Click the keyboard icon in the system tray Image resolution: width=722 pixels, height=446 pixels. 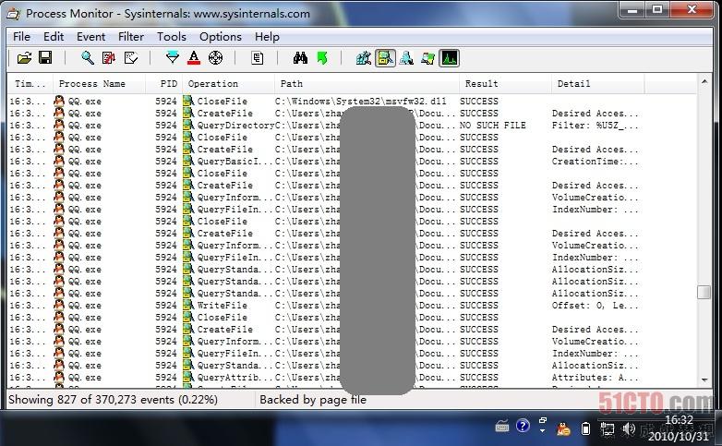click(502, 428)
